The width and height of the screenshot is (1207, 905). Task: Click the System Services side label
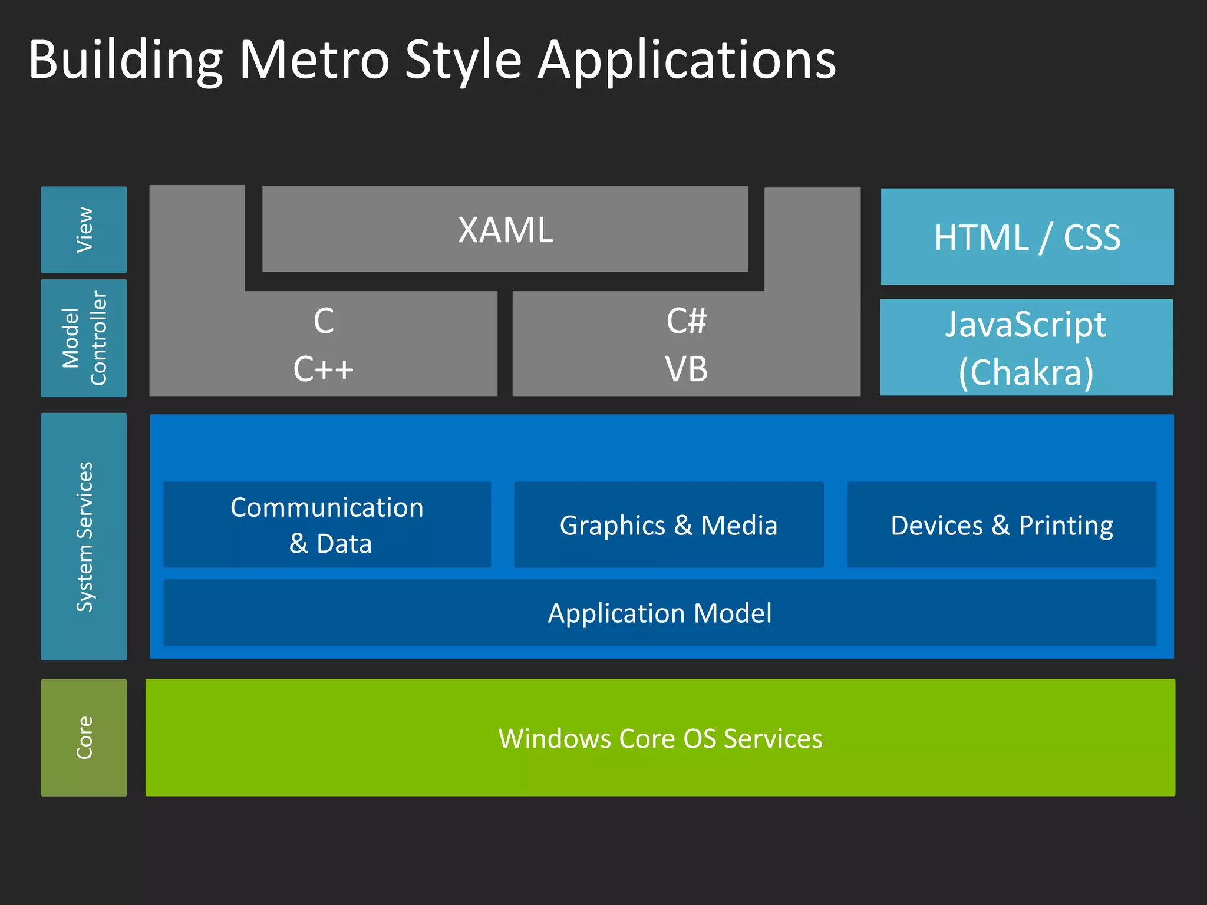[84, 536]
